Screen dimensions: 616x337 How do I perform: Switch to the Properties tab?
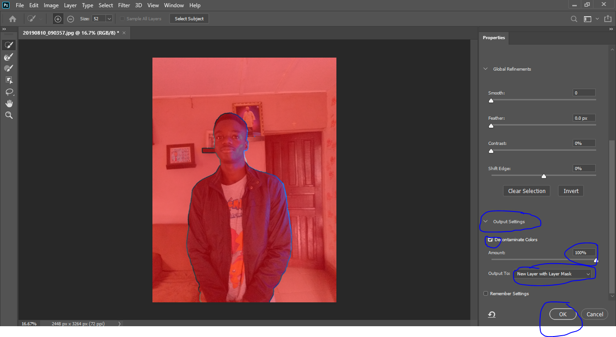click(493, 38)
